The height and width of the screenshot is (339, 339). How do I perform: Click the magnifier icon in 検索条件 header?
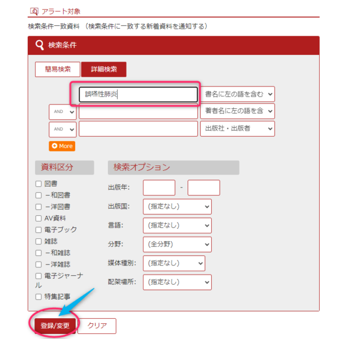[40, 45]
